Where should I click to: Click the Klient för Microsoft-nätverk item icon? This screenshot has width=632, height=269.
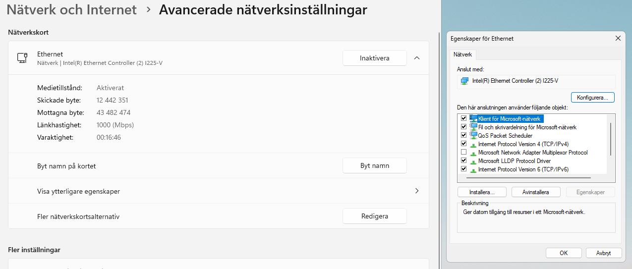point(473,118)
